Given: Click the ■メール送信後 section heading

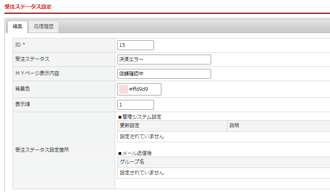Looking at the screenshot, I should coord(134,153).
